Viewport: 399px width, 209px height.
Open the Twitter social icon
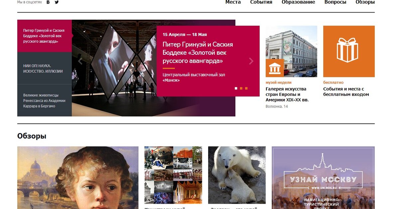click(x=57, y=2)
